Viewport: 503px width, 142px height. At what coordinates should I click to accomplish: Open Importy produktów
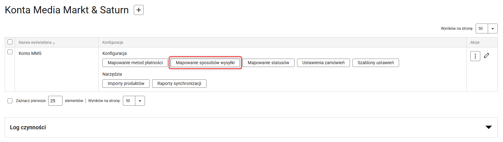[126, 83]
